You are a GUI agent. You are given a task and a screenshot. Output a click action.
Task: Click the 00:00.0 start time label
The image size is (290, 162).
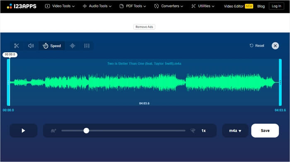(8, 110)
